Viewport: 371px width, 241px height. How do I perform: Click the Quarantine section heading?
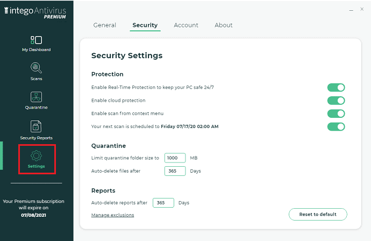click(x=109, y=146)
